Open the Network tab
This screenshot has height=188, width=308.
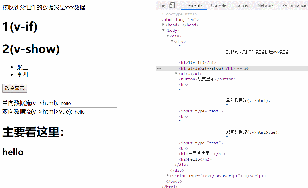click(x=265, y=5)
